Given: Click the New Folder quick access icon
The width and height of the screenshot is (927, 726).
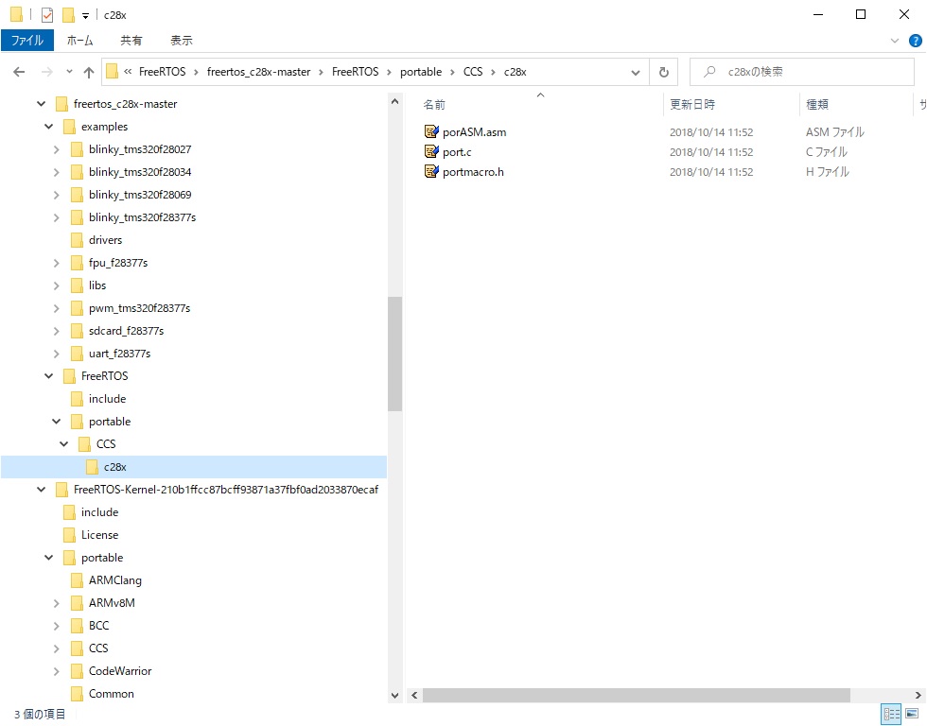Looking at the screenshot, I should [x=68, y=15].
